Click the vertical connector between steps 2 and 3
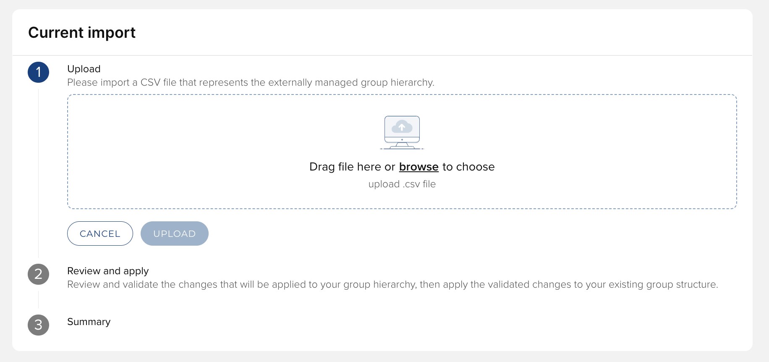Viewport: 769px width, 362px height. point(38,299)
